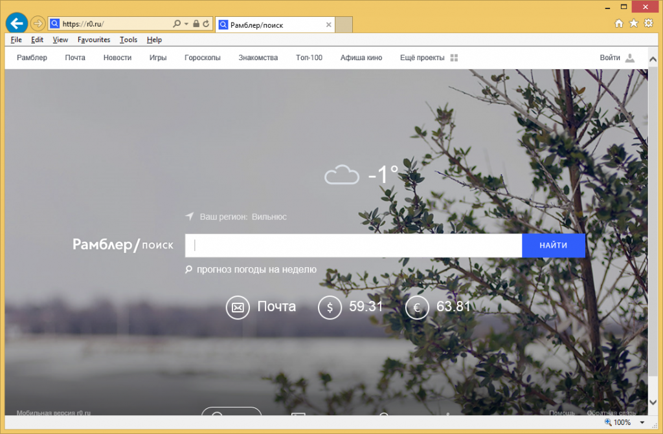Click the mail envelope icon beside Почта

pyautogui.click(x=238, y=307)
